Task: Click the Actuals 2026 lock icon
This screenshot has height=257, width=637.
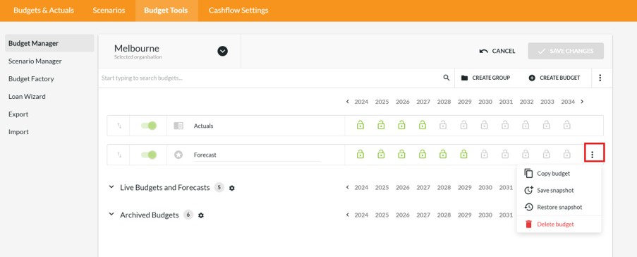Action: click(402, 125)
